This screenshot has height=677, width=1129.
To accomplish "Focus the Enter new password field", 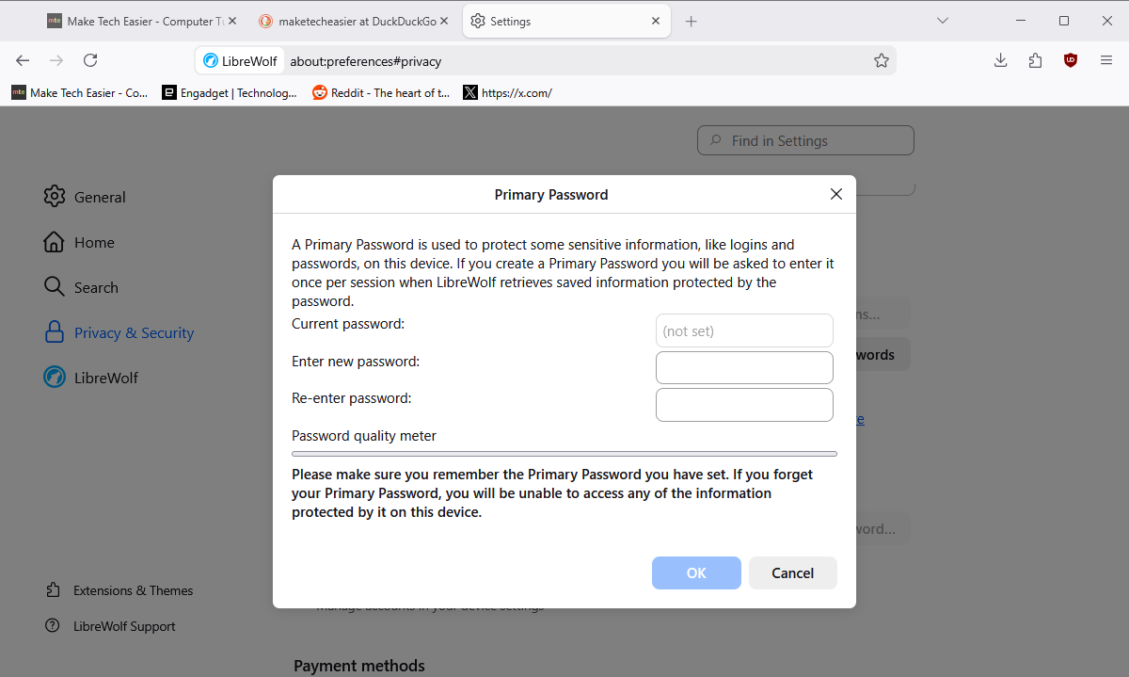I will tap(743, 367).
